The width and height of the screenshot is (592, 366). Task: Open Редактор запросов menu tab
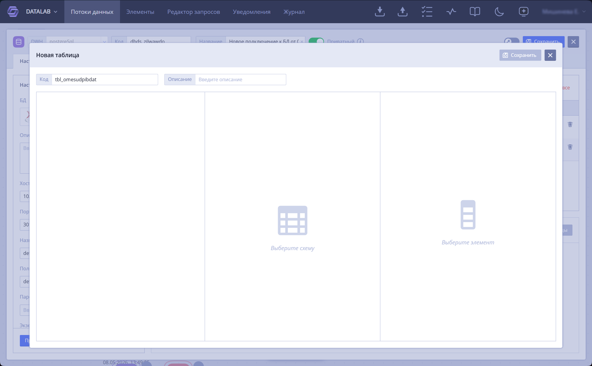193,12
